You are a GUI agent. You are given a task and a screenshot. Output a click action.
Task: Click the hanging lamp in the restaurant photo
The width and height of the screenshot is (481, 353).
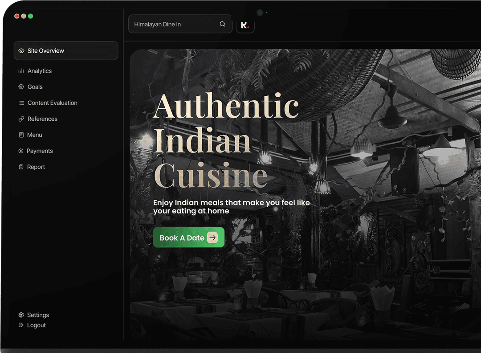(392, 118)
